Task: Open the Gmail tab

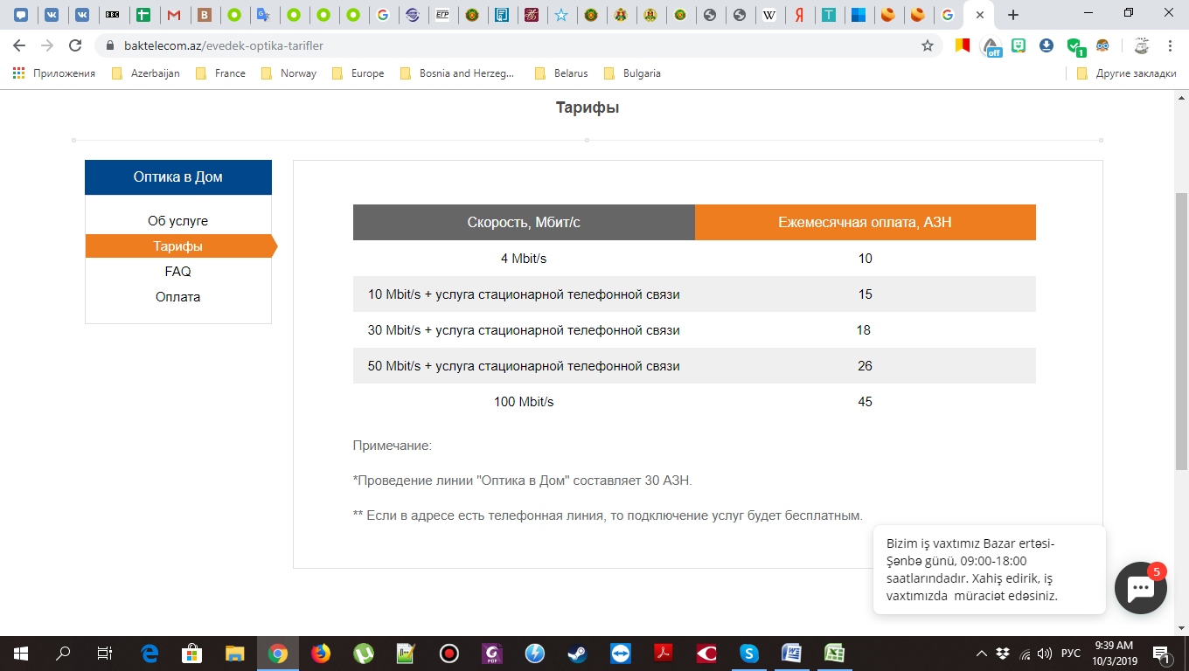Action: point(174,15)
